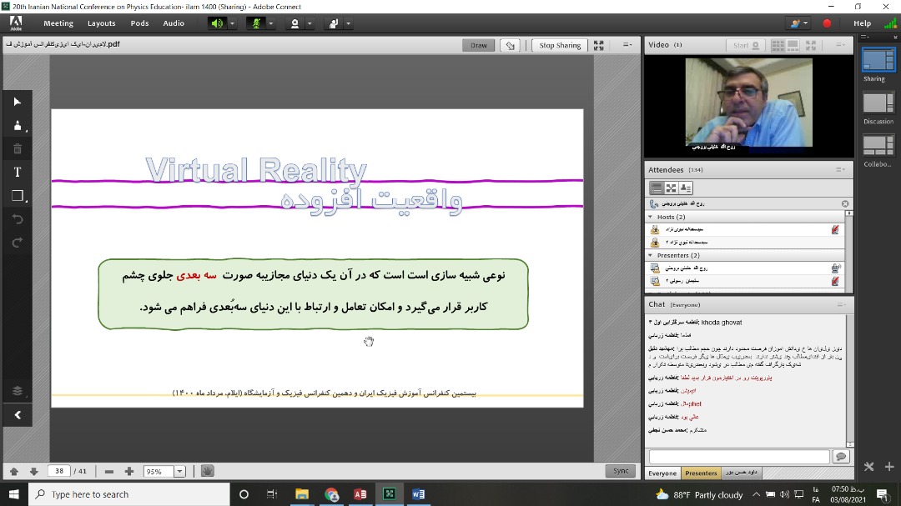Go to the next slide with down arrow
901x506 pixels.
coord(33,472)
